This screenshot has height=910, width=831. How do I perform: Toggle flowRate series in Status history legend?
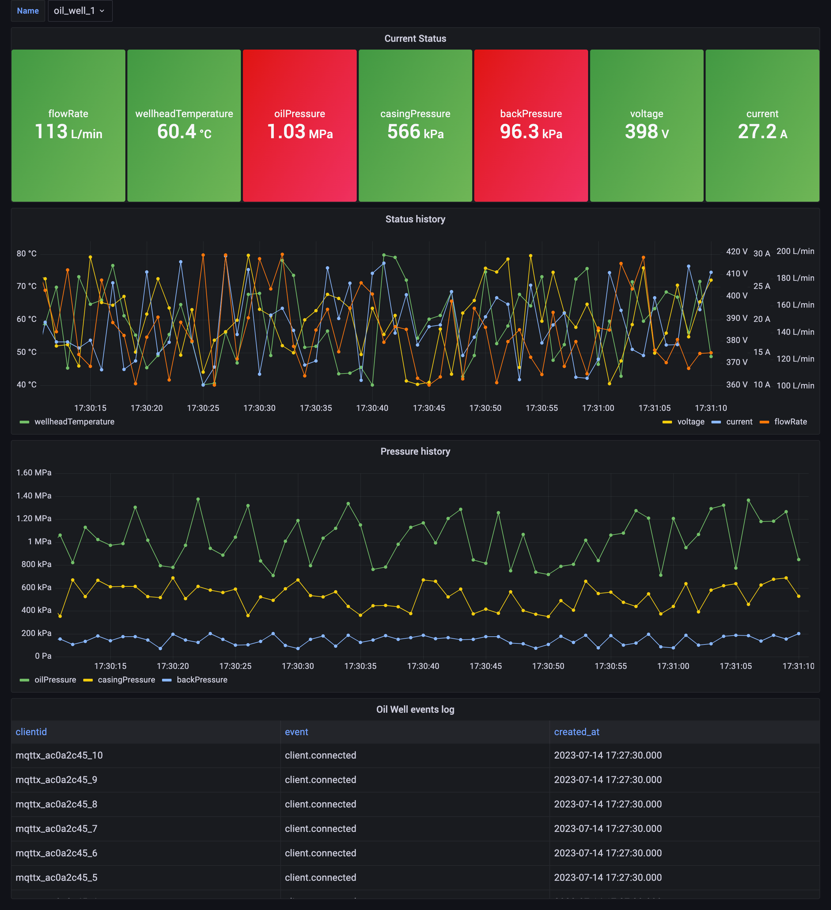790,422
